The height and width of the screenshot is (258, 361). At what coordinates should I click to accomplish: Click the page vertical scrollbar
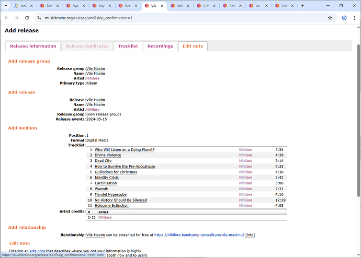pos(358,121)
